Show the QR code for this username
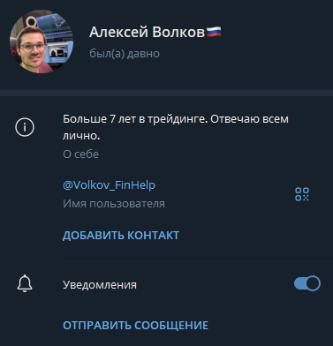Image resolution: width=333 pixels, height=346 pixels. [302, 194]
